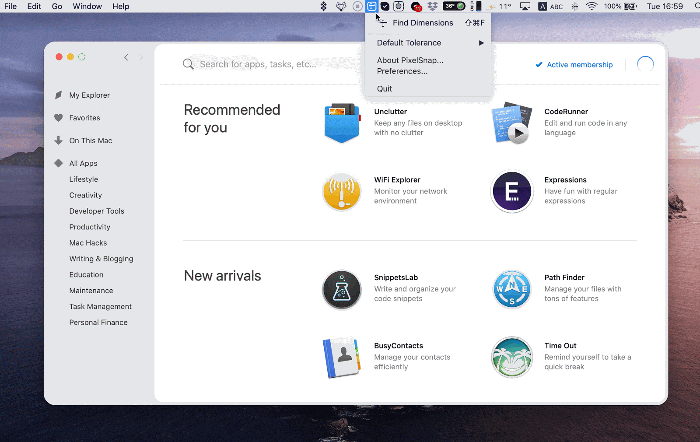
Task: Click the On This Mac download arrow icon
Action: [59, 140]
